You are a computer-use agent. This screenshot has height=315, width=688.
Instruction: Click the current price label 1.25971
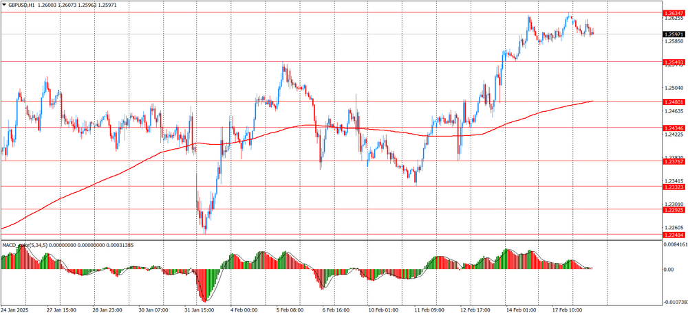click(x=674, y=34)
